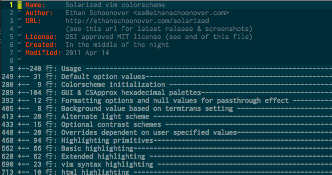Screen dimensions: 332x175
Task: Click line number 249 in the gutter
Action: (8, 77)
